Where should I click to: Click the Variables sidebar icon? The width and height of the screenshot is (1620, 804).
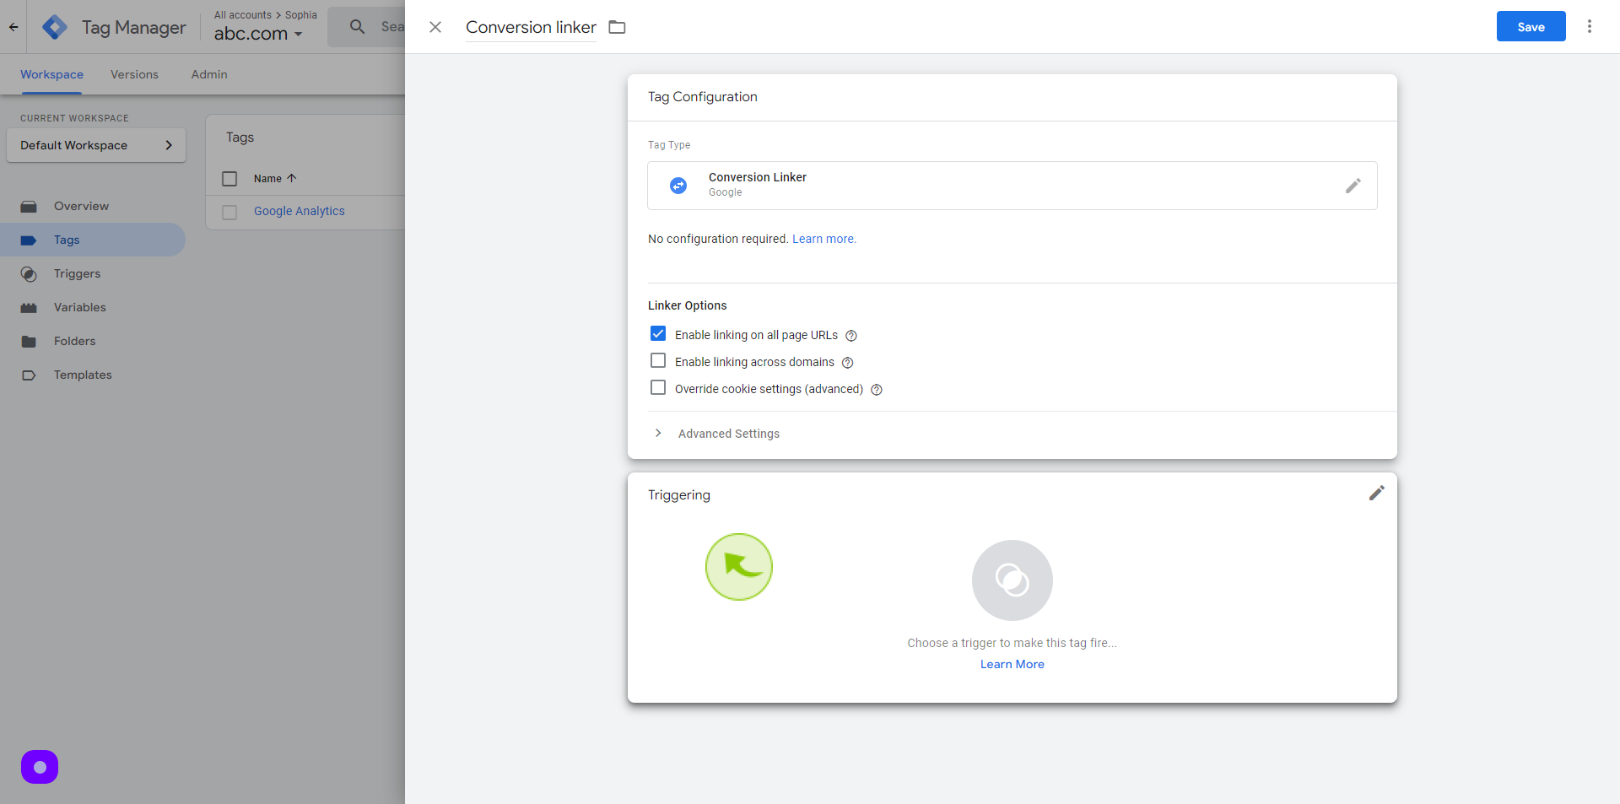click(29, 308)
